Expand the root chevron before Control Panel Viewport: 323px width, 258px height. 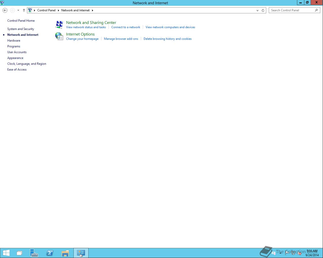pyautogui.click(x=35, y=10)
